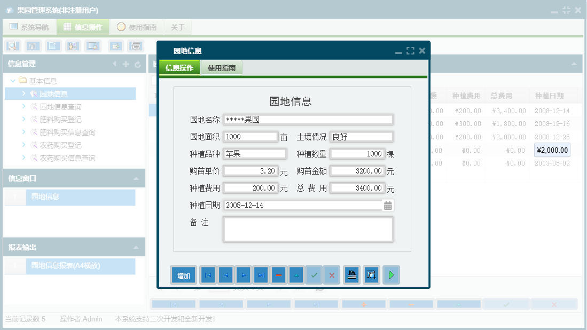The image size is (587, 330).
Task: Click the printer icon in the dialog toolbar
Action: point(351,274)
